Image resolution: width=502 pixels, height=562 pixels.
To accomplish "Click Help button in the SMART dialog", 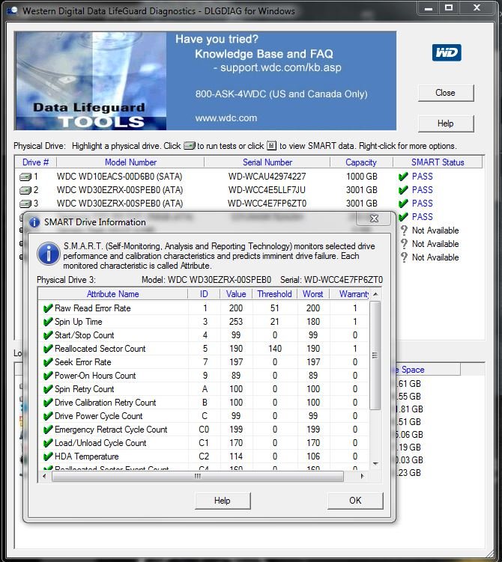I will [x=223, y=501].
